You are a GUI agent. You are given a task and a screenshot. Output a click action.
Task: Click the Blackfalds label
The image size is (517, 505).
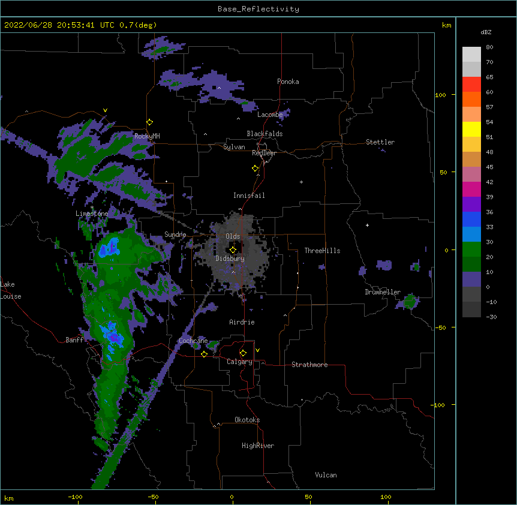pos(264,134)
